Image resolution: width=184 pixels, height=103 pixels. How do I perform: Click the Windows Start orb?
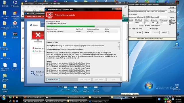[4, 98]
